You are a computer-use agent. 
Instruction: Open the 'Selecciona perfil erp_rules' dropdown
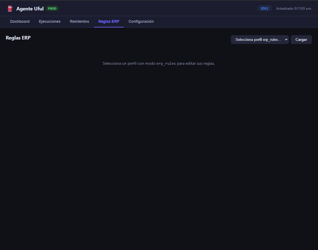click(259, 39)
